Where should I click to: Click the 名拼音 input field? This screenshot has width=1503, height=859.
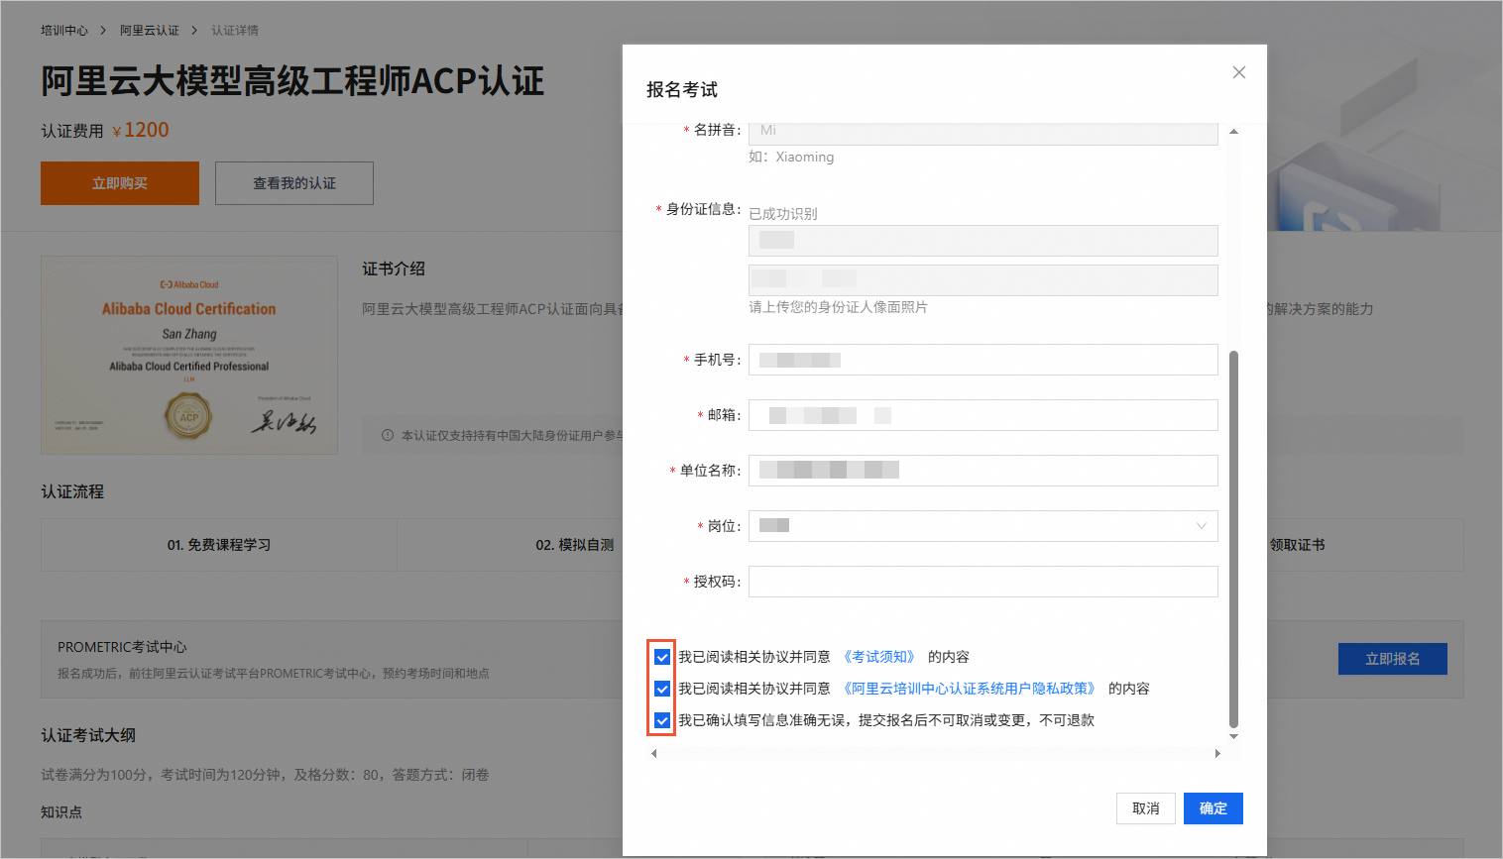click(x=983, y=132)
